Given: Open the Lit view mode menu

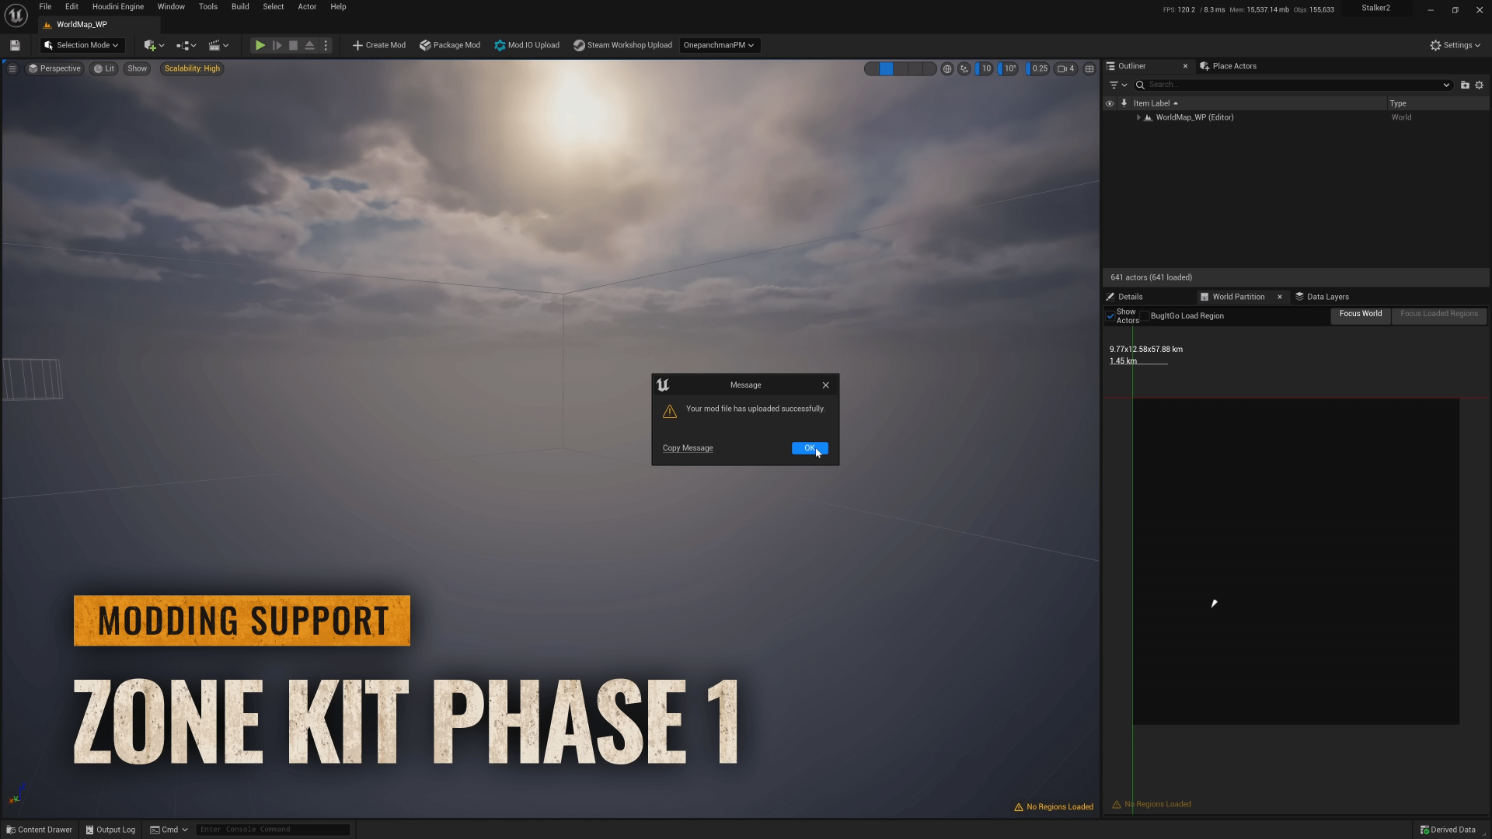Looking at the screenshot, I should (x=104, y=68).
